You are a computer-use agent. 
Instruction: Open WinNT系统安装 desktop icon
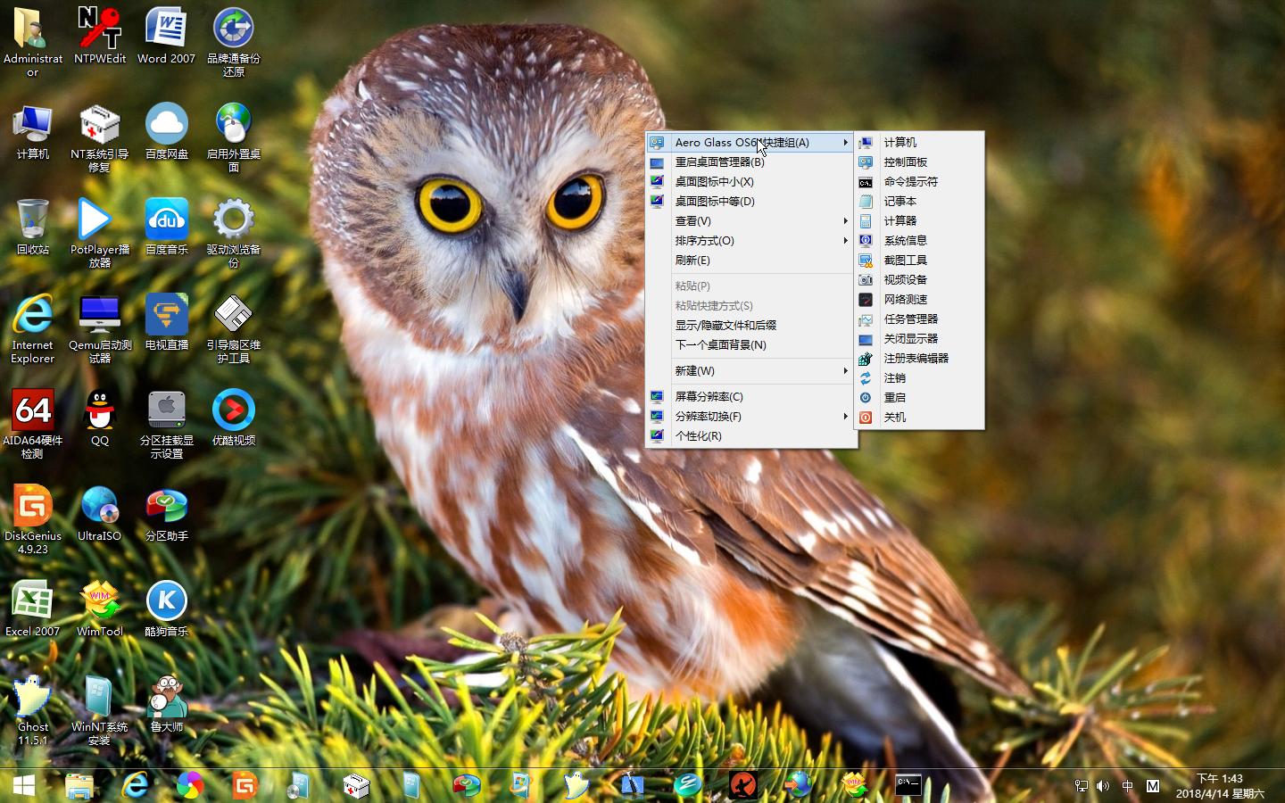[100, 710]
